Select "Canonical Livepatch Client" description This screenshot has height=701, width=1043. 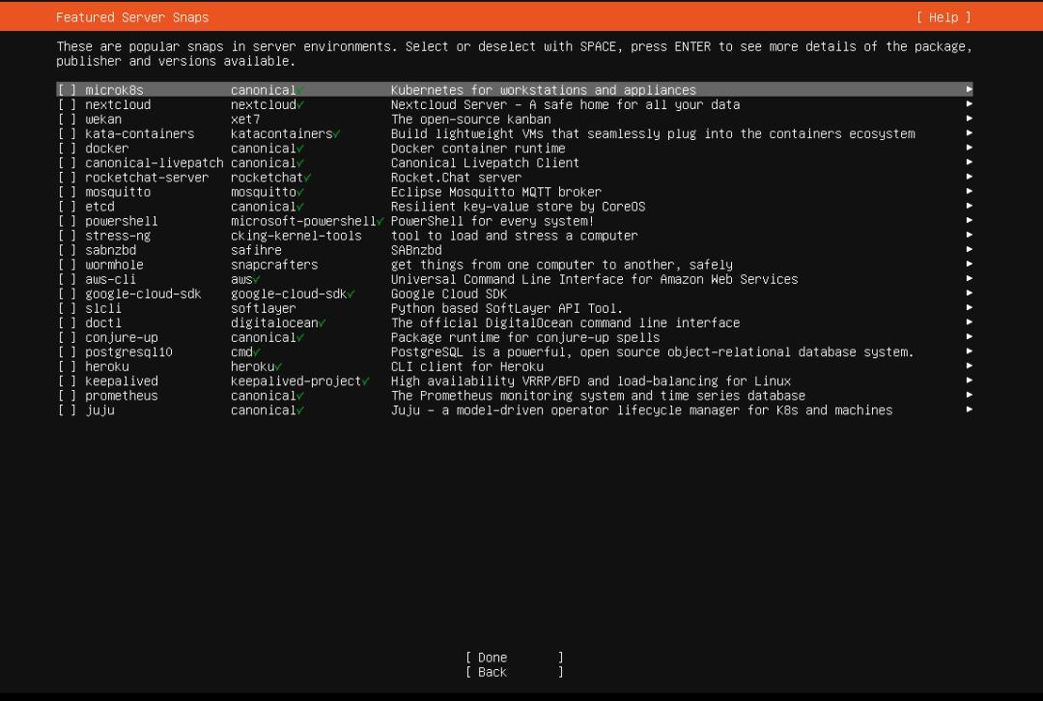coord(485,163)
